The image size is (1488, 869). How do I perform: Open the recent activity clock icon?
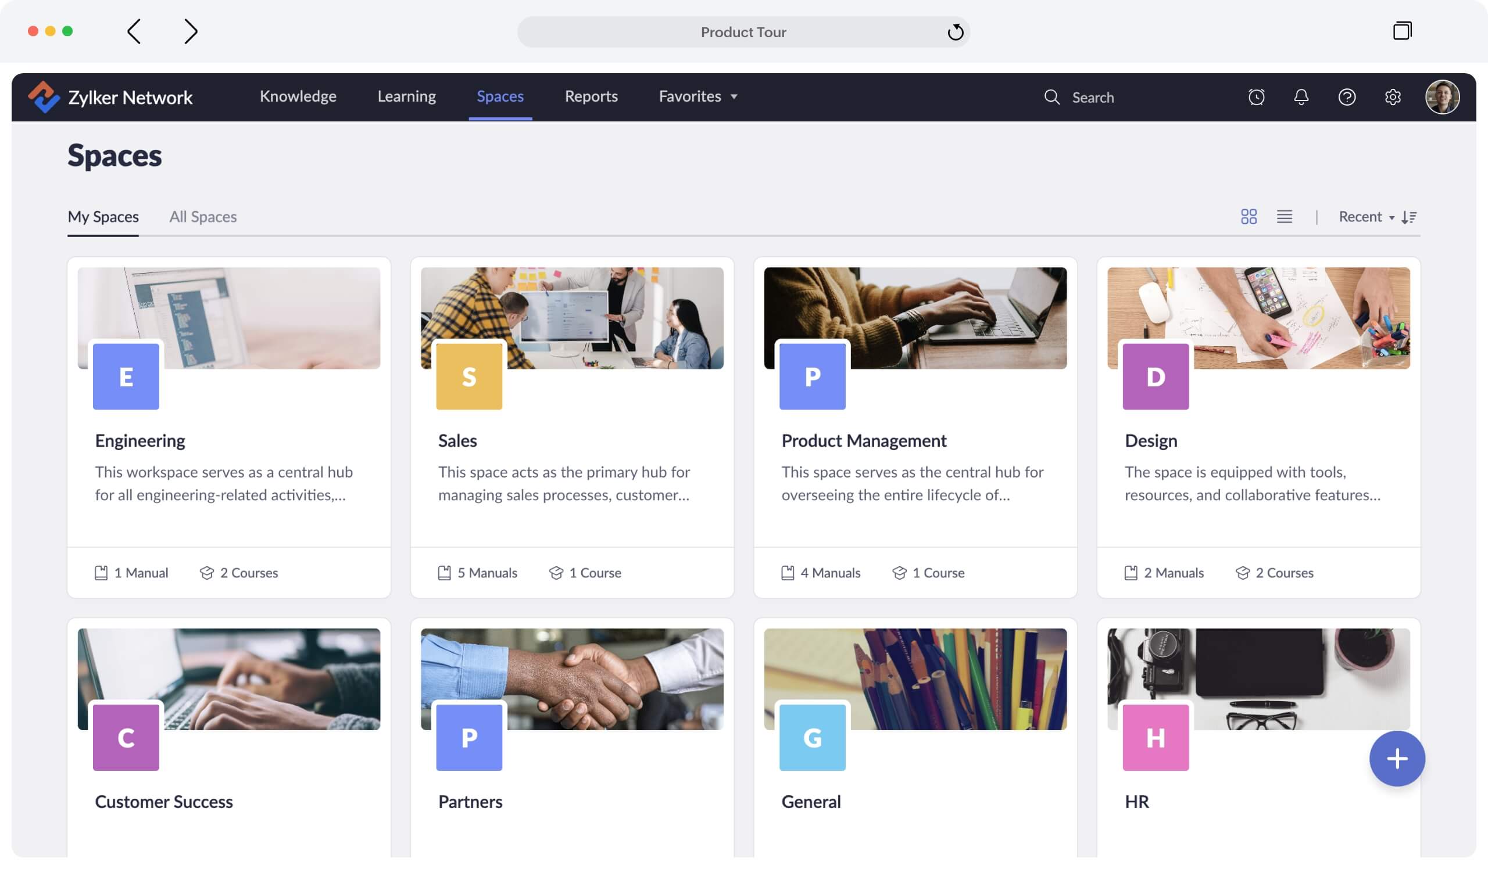point(1256,98)
